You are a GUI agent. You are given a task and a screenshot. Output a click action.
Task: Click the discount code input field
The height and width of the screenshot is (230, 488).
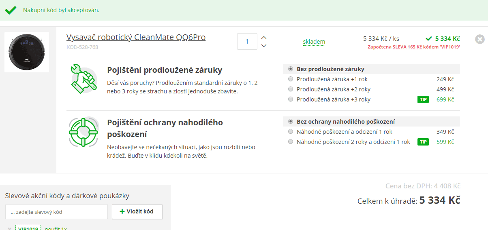pyautogui.click(x=56, y=212)
